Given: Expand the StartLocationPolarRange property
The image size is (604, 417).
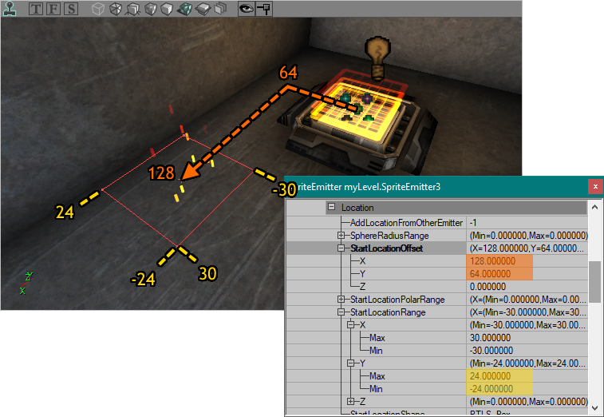Looking at the screenshot, I should (341, 300).
